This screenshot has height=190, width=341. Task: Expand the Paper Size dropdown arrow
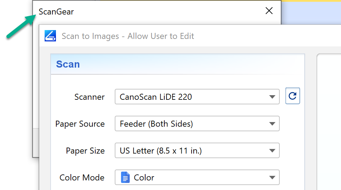coord(272,151)
